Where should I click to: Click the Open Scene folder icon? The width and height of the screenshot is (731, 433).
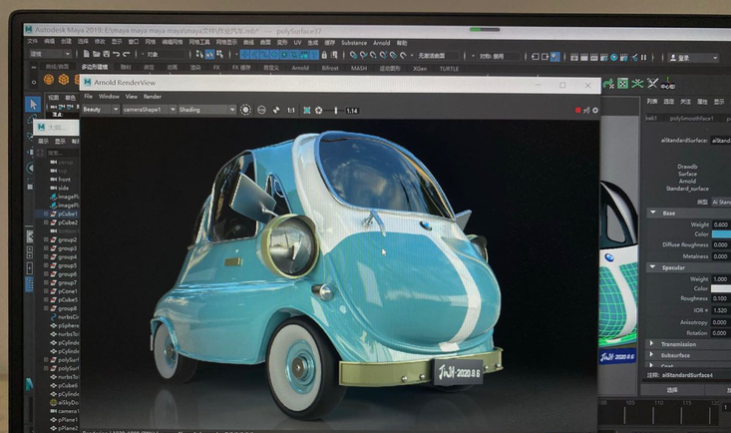point(96,54)
